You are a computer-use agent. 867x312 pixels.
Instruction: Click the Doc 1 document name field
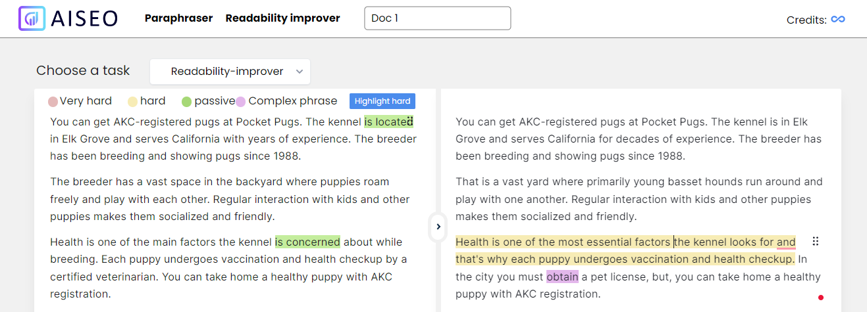click(437, 18)
